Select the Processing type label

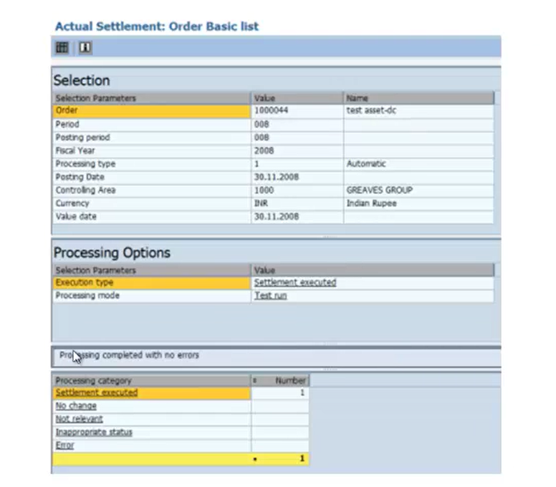[x=85, y=164]
